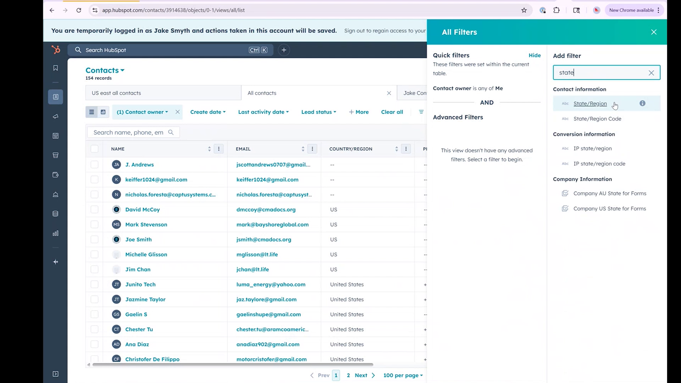Image resolution: width=681 pixels, height=383 pixels.
Task: Open the HubSpot home logo
Action: click(56, 50)
